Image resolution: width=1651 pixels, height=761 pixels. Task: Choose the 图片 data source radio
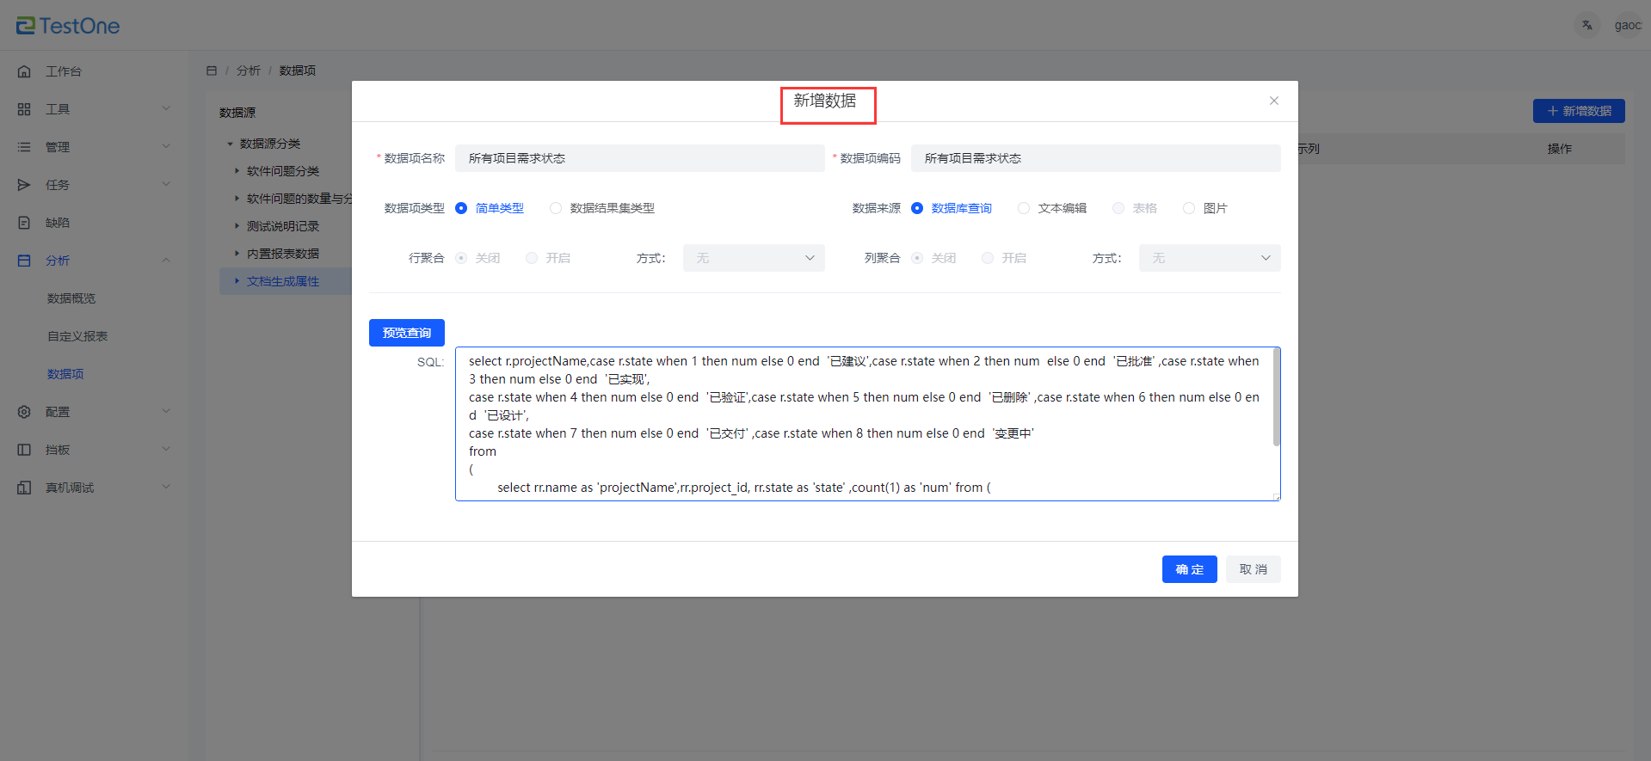tap(1189, 208)
